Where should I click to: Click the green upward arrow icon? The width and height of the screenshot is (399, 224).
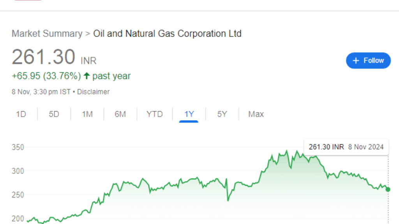tap(87, 76)
